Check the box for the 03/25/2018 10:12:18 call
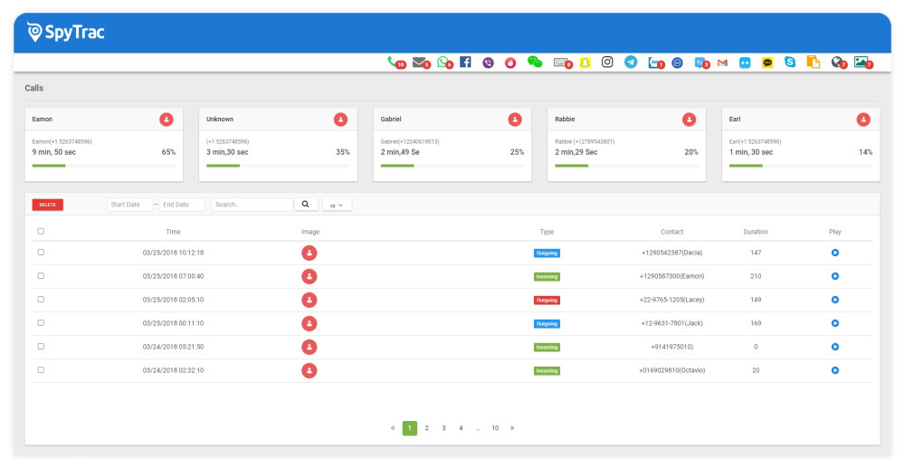The image size is (905, 469). [41, 253]
